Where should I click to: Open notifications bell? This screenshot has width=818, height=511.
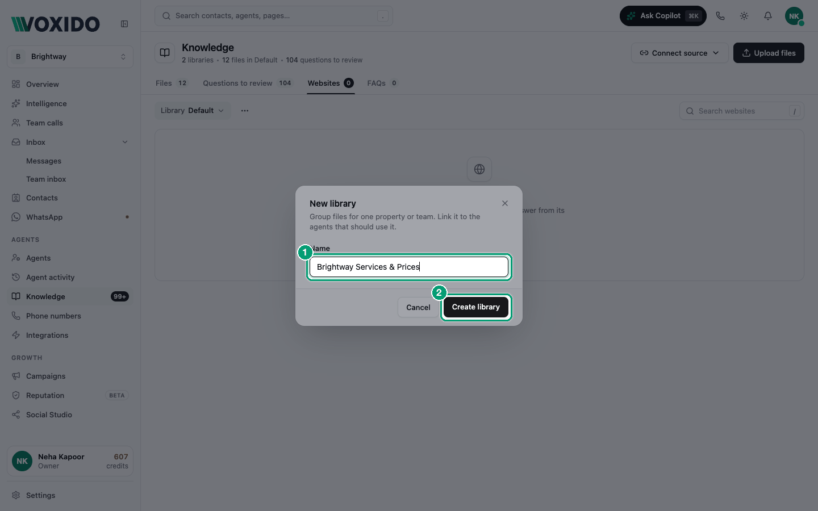pos(768,16)
